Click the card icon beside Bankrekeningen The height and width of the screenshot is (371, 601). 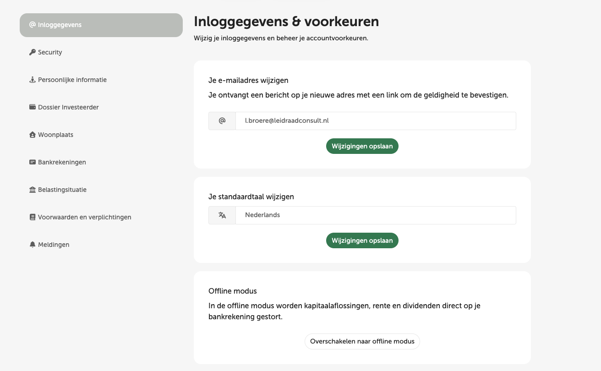[32, 162]
